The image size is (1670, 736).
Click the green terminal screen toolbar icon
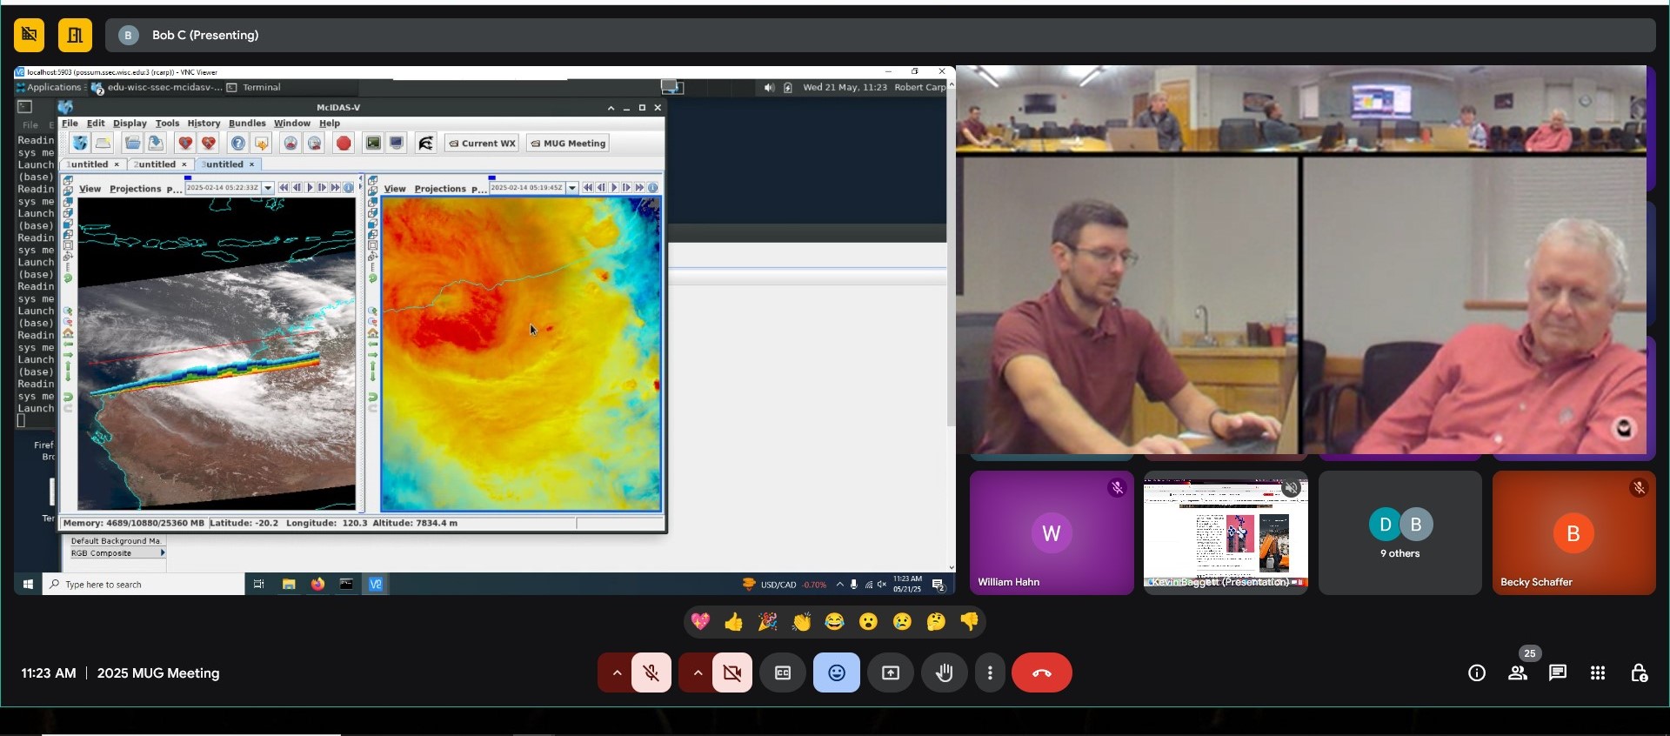pos(373,143)
